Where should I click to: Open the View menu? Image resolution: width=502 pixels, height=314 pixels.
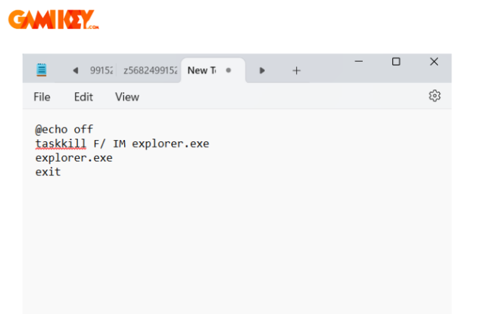[x=127, y=97]
